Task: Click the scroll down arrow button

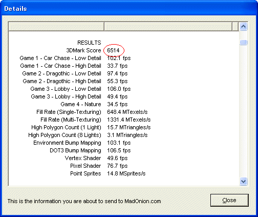Action: [x=243, y=181]
